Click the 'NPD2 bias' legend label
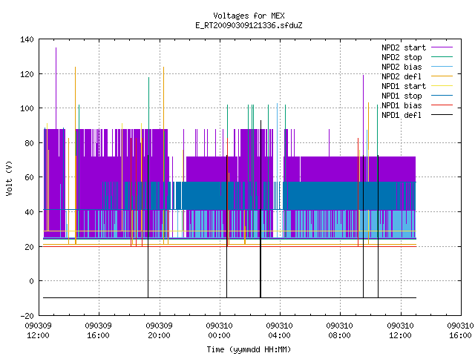Image resolution: width=475 pixels, height=356 pixels. point(402,67)
